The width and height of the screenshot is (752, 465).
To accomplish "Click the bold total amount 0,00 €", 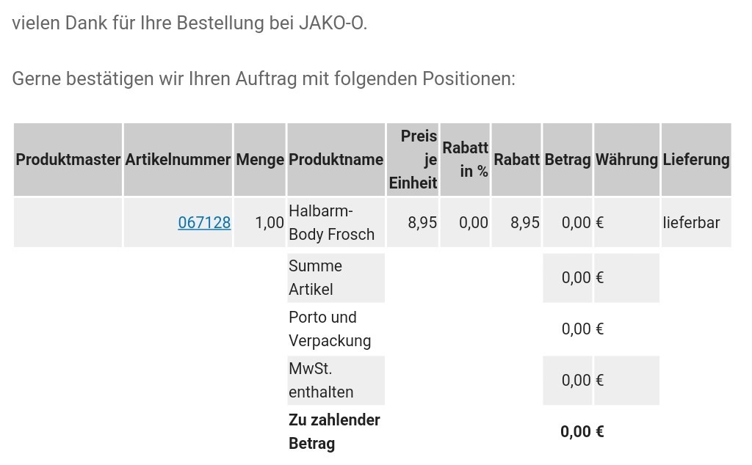I will 582,431.
